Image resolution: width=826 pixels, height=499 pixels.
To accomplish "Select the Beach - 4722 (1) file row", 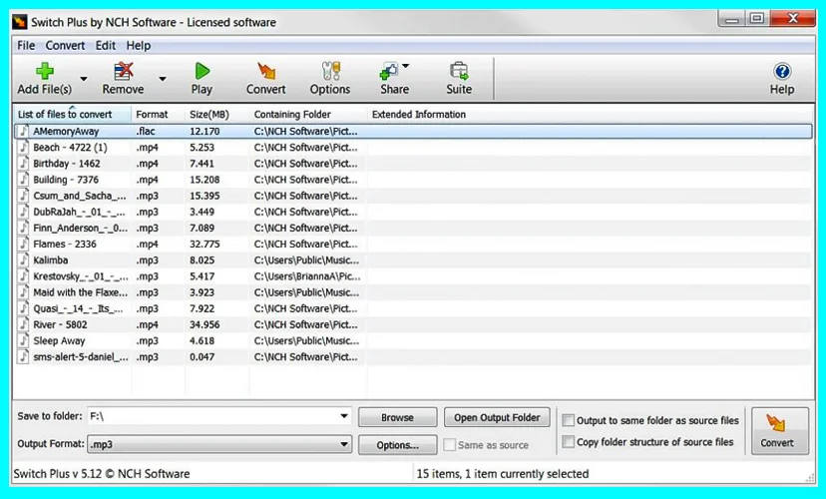I will 413,147.
